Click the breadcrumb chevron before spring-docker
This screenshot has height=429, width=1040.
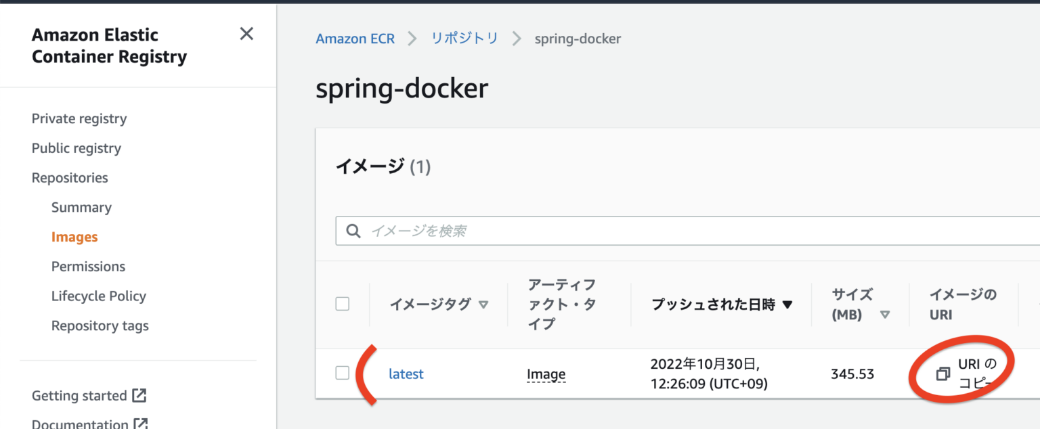(517, 39)
